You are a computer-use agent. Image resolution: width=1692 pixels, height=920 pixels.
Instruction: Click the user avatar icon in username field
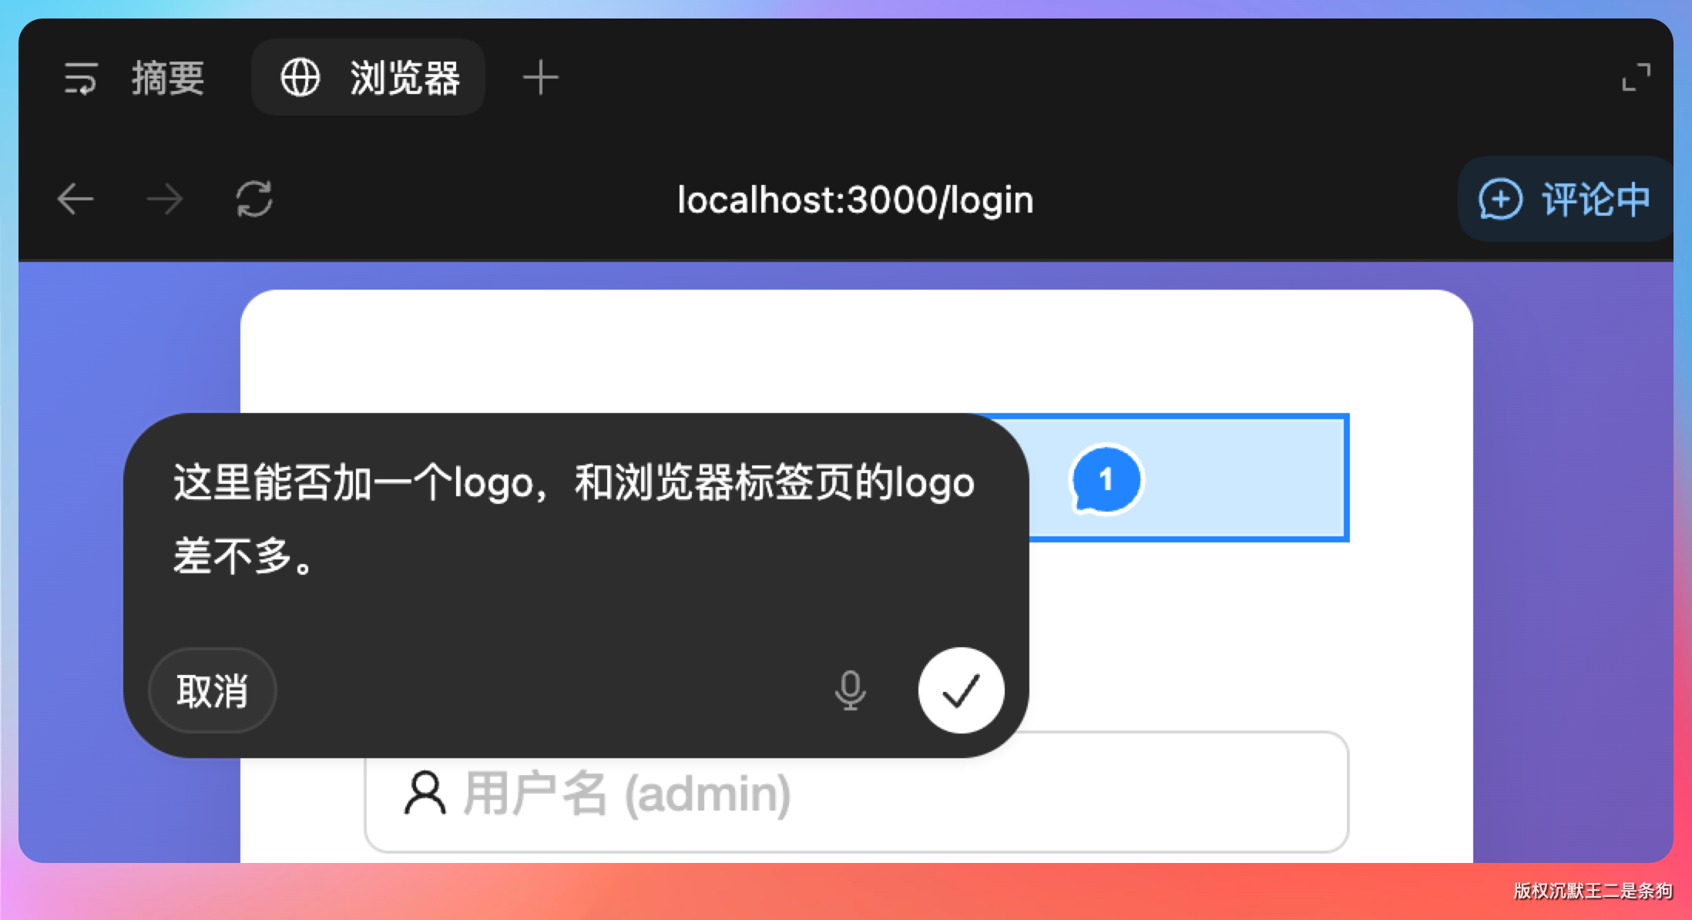tap(425, 793)
